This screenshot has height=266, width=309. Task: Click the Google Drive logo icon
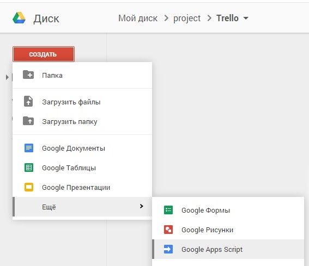click(x=19, y=18)
